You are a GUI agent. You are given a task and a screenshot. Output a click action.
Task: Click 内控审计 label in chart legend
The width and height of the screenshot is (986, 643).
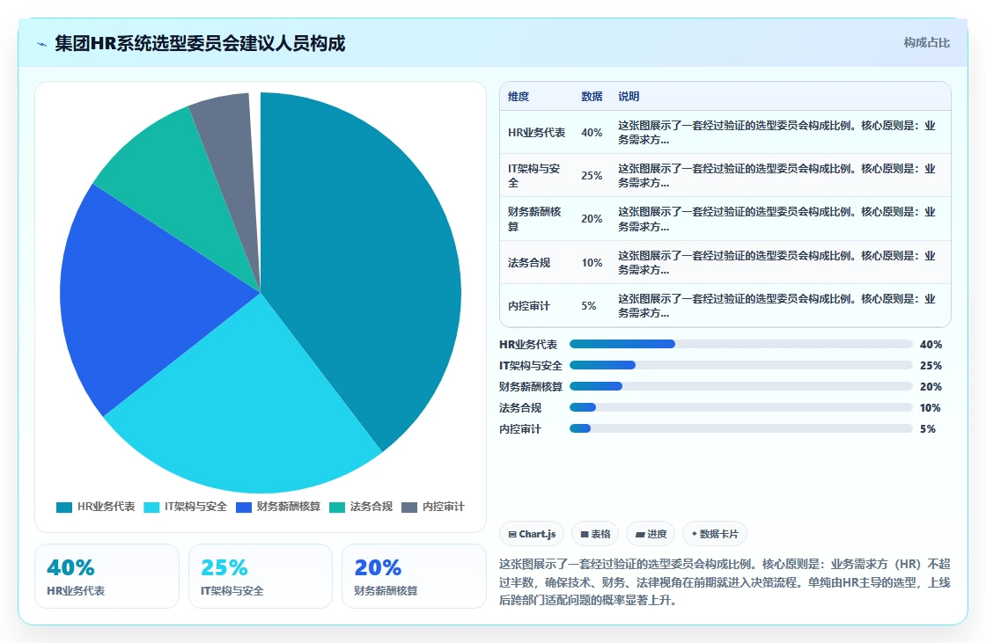point(444,507)
